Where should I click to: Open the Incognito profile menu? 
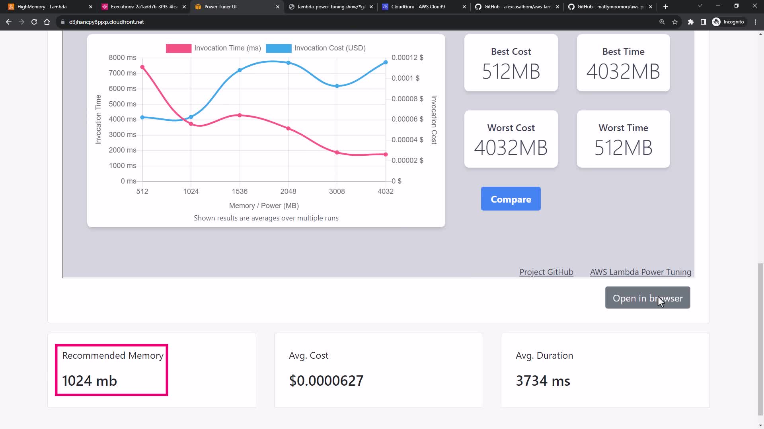(728, 22)
